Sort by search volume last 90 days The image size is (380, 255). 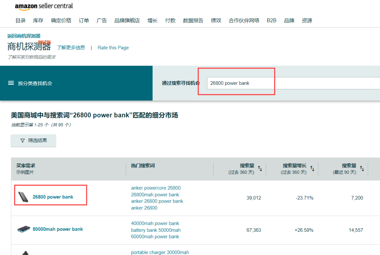362,168
